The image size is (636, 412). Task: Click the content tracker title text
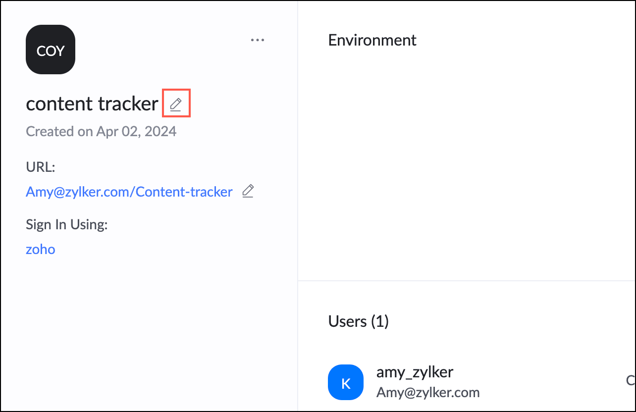(x=92, y=104)
